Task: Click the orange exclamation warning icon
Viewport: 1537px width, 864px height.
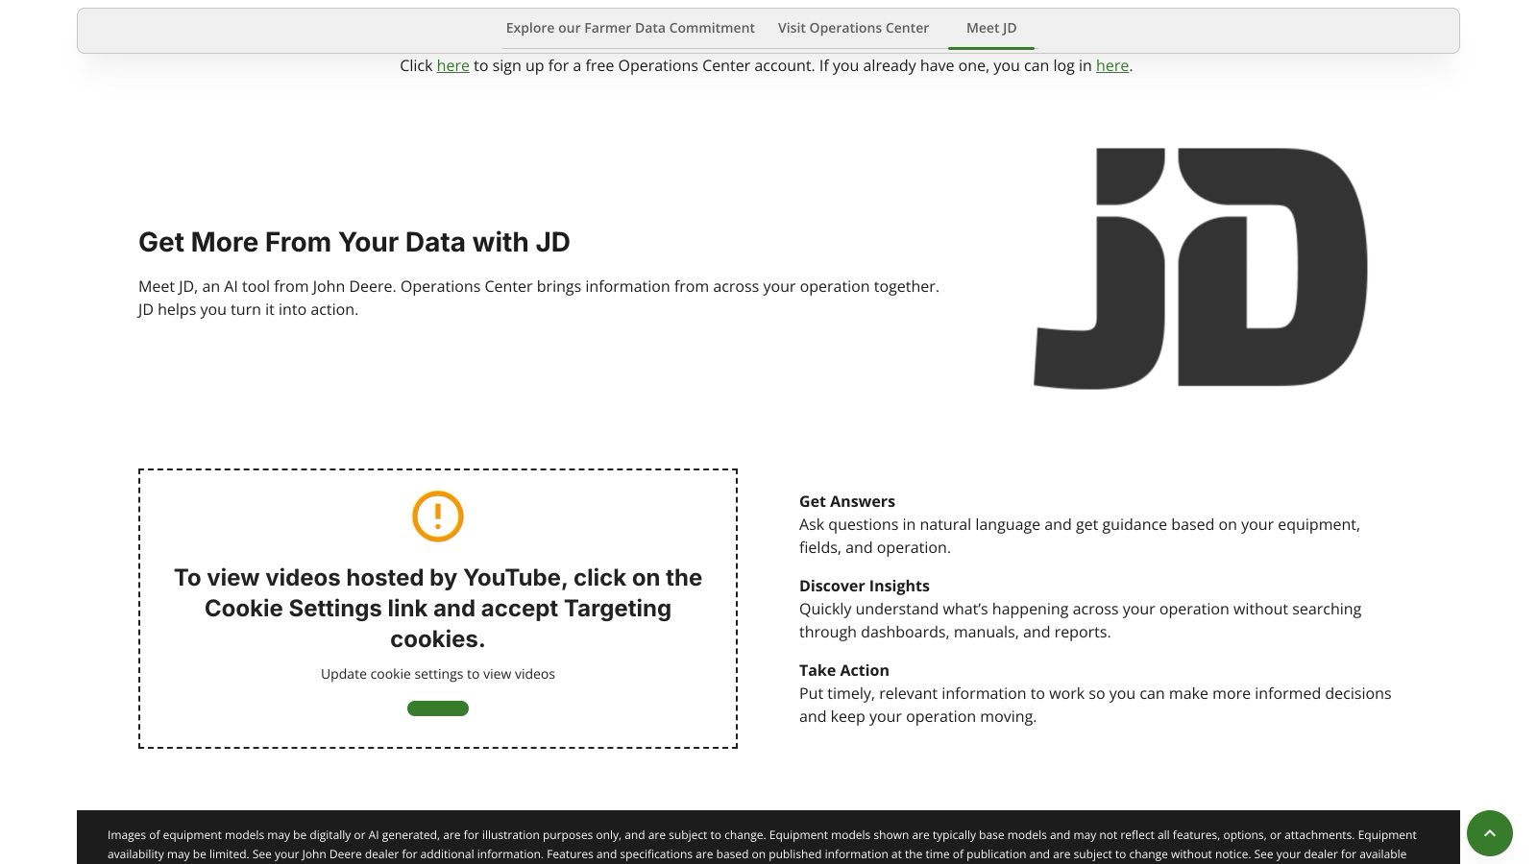Action: (438, 516)
